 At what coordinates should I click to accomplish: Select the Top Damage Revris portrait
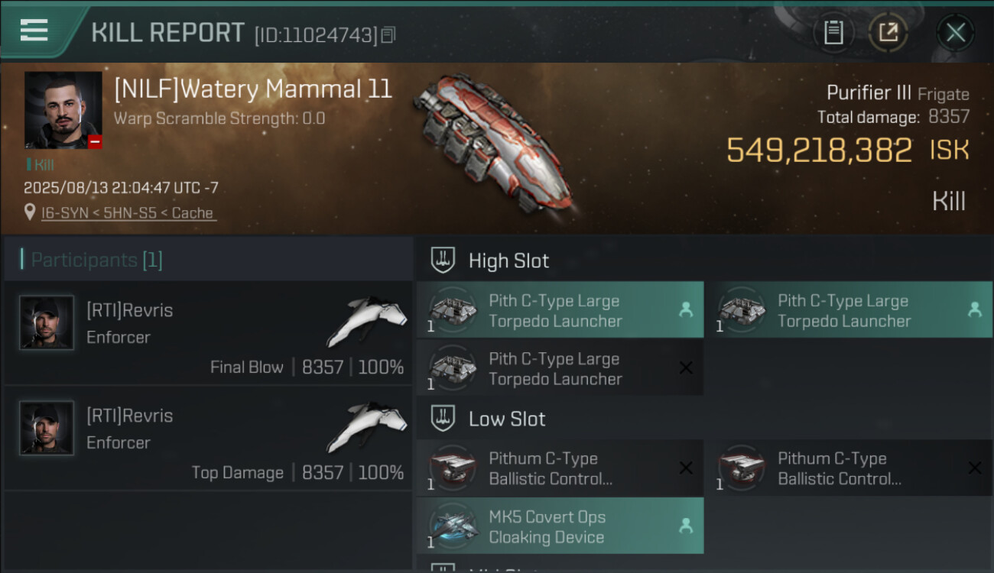click(47, 429)
